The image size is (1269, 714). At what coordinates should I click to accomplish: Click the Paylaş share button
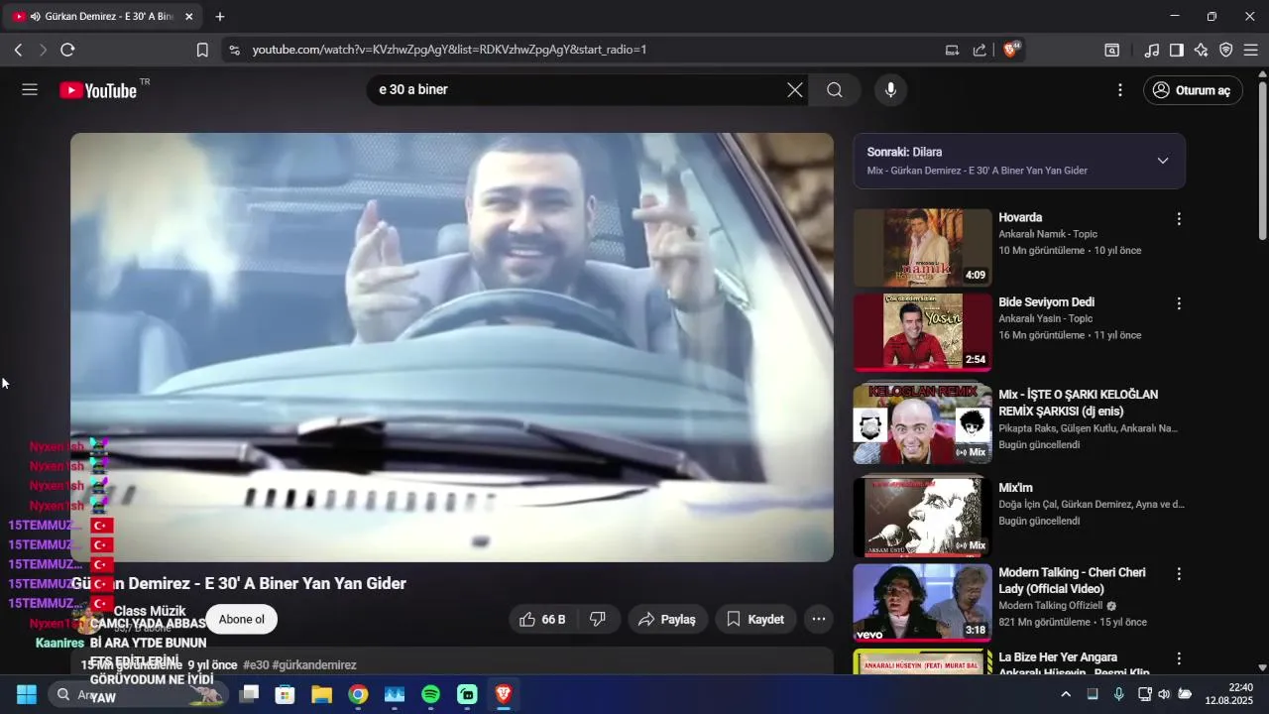667,619
